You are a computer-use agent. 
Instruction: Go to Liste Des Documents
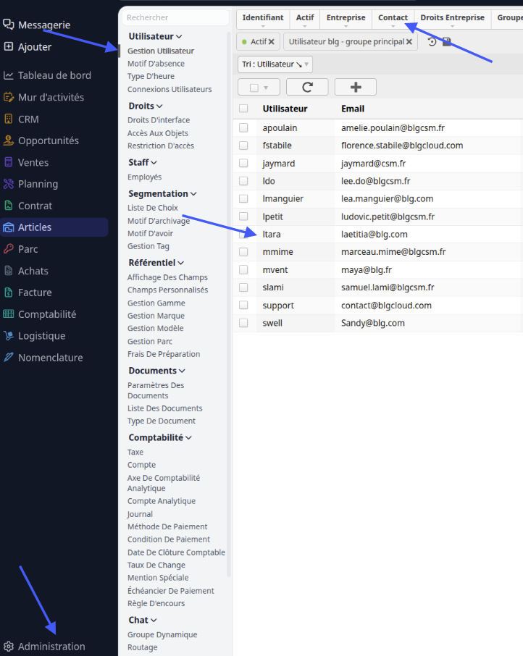click(165, 408)
